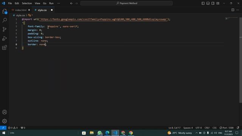Open Source Control view

coord(5,29)
